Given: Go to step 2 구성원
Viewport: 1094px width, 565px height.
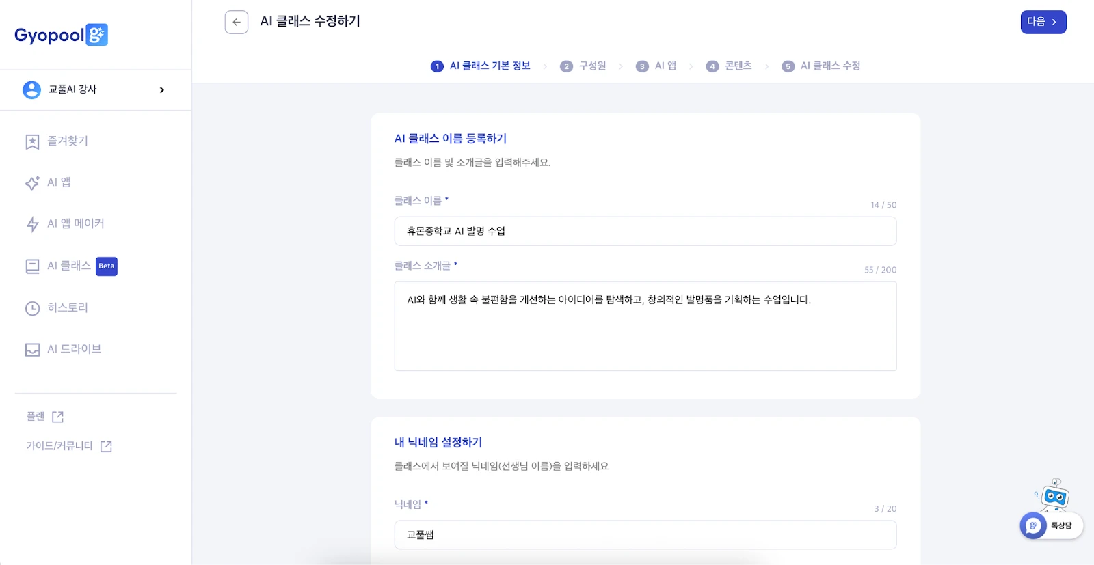Looking at the screenshot, I should pyautogui.click(x=583, y=66).
